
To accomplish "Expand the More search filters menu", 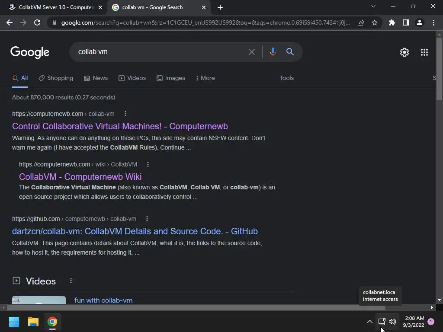I will pos(205,78).
